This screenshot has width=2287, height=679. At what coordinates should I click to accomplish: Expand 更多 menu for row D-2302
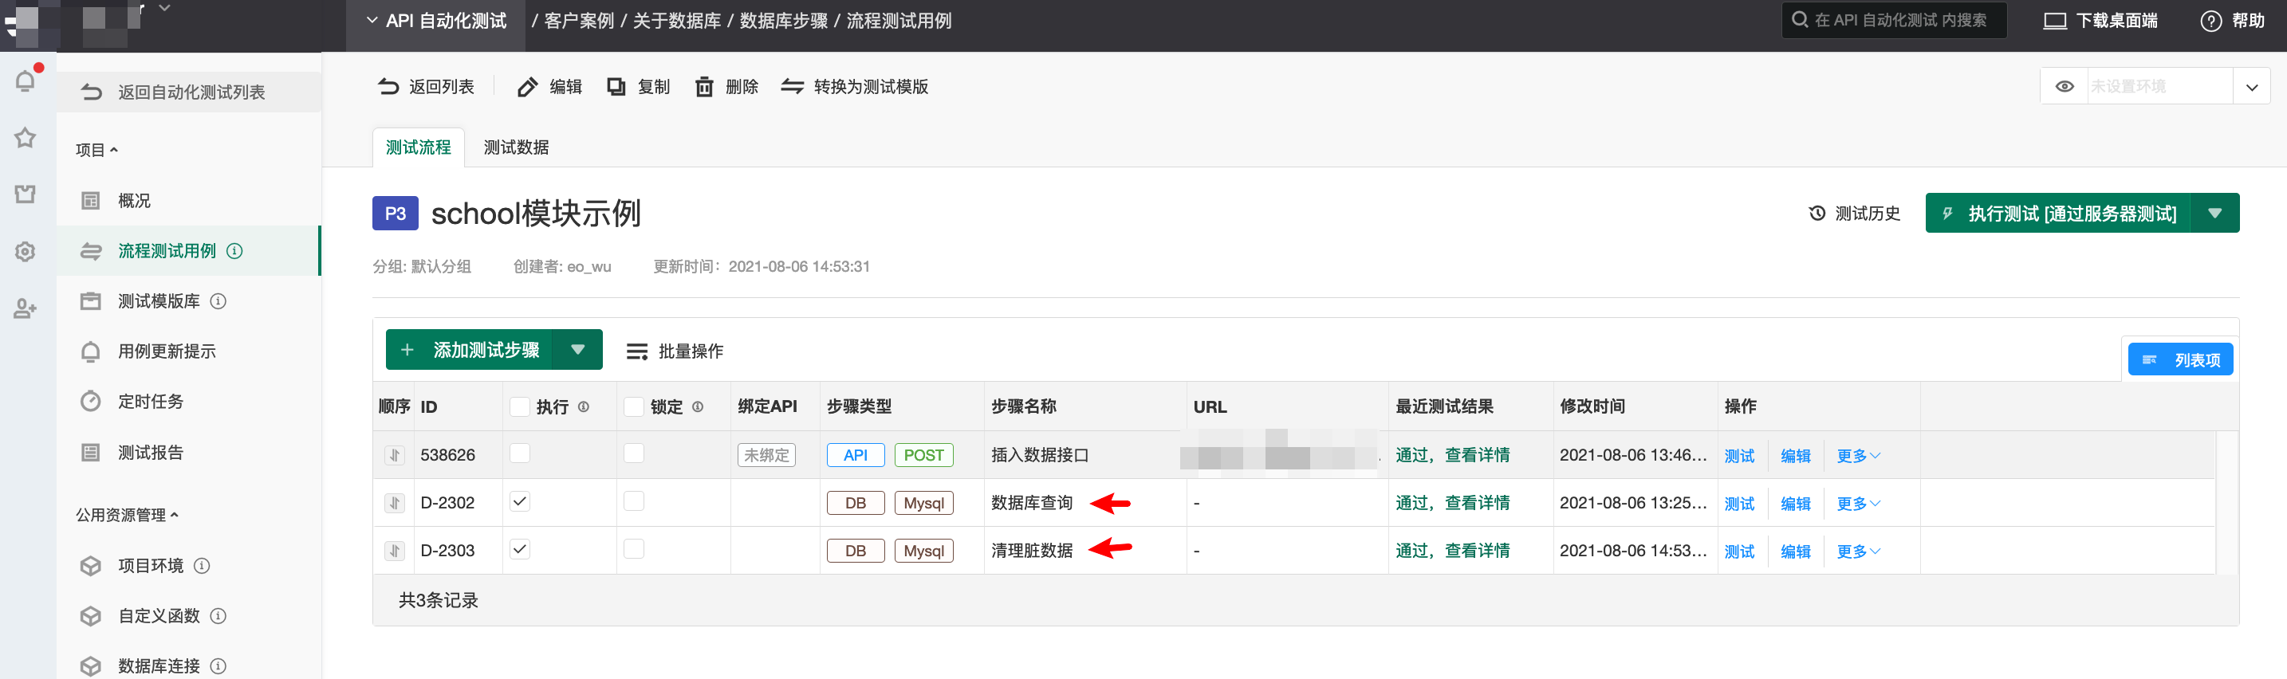(x=1858, y=503)
